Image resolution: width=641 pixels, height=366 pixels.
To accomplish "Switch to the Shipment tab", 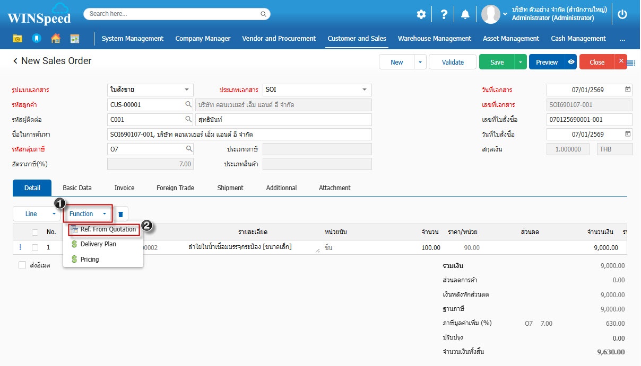I will pyautogui.click(x=230, y=188).
